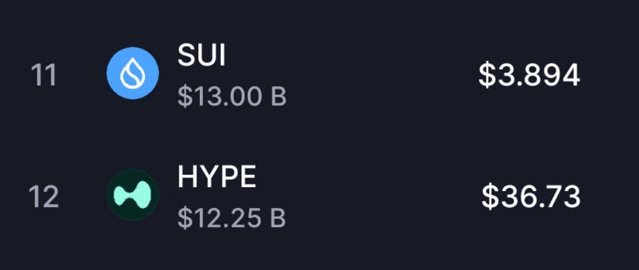Screen dimensions: 639x270
Task: Choose the Hyperliquid logo thumbnail
Action: coord(133,194)
